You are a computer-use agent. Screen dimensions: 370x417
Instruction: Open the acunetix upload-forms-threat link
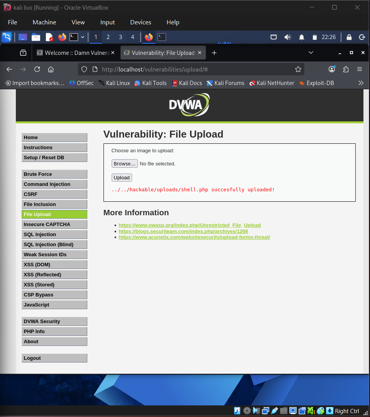(194, 237)
